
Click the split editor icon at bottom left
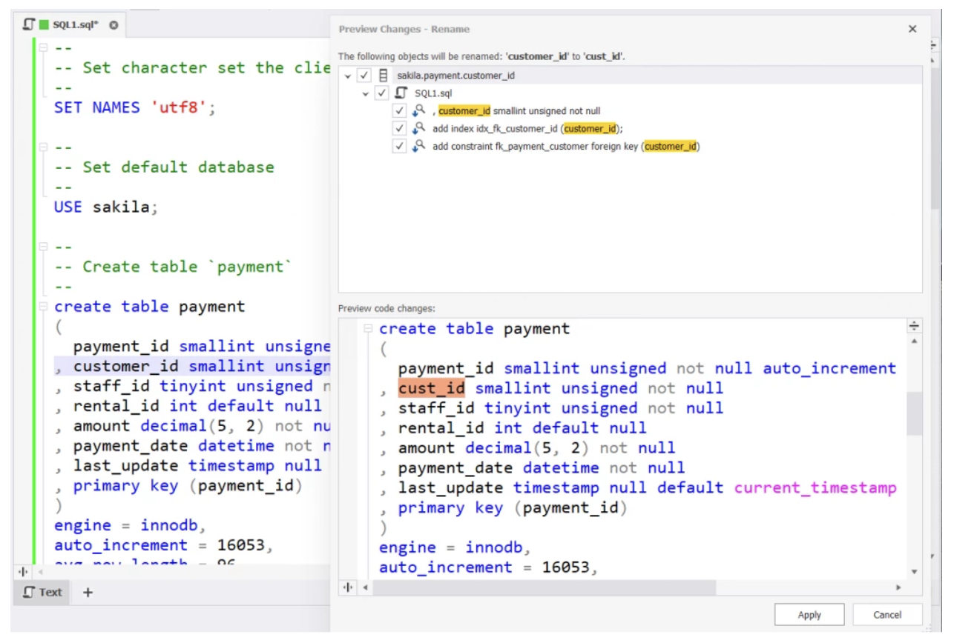[23, 572]
